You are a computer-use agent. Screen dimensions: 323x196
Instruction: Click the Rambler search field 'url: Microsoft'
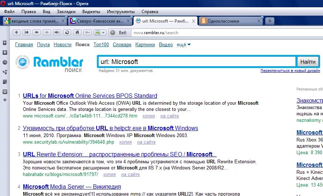click(x=197, y=62)
